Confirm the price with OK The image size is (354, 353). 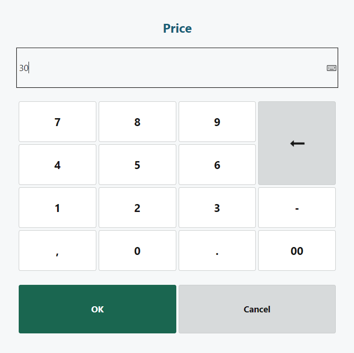click(x=97, y=309)
